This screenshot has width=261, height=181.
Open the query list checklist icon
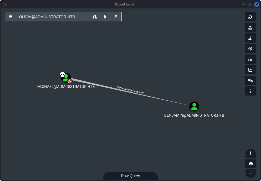250,59
